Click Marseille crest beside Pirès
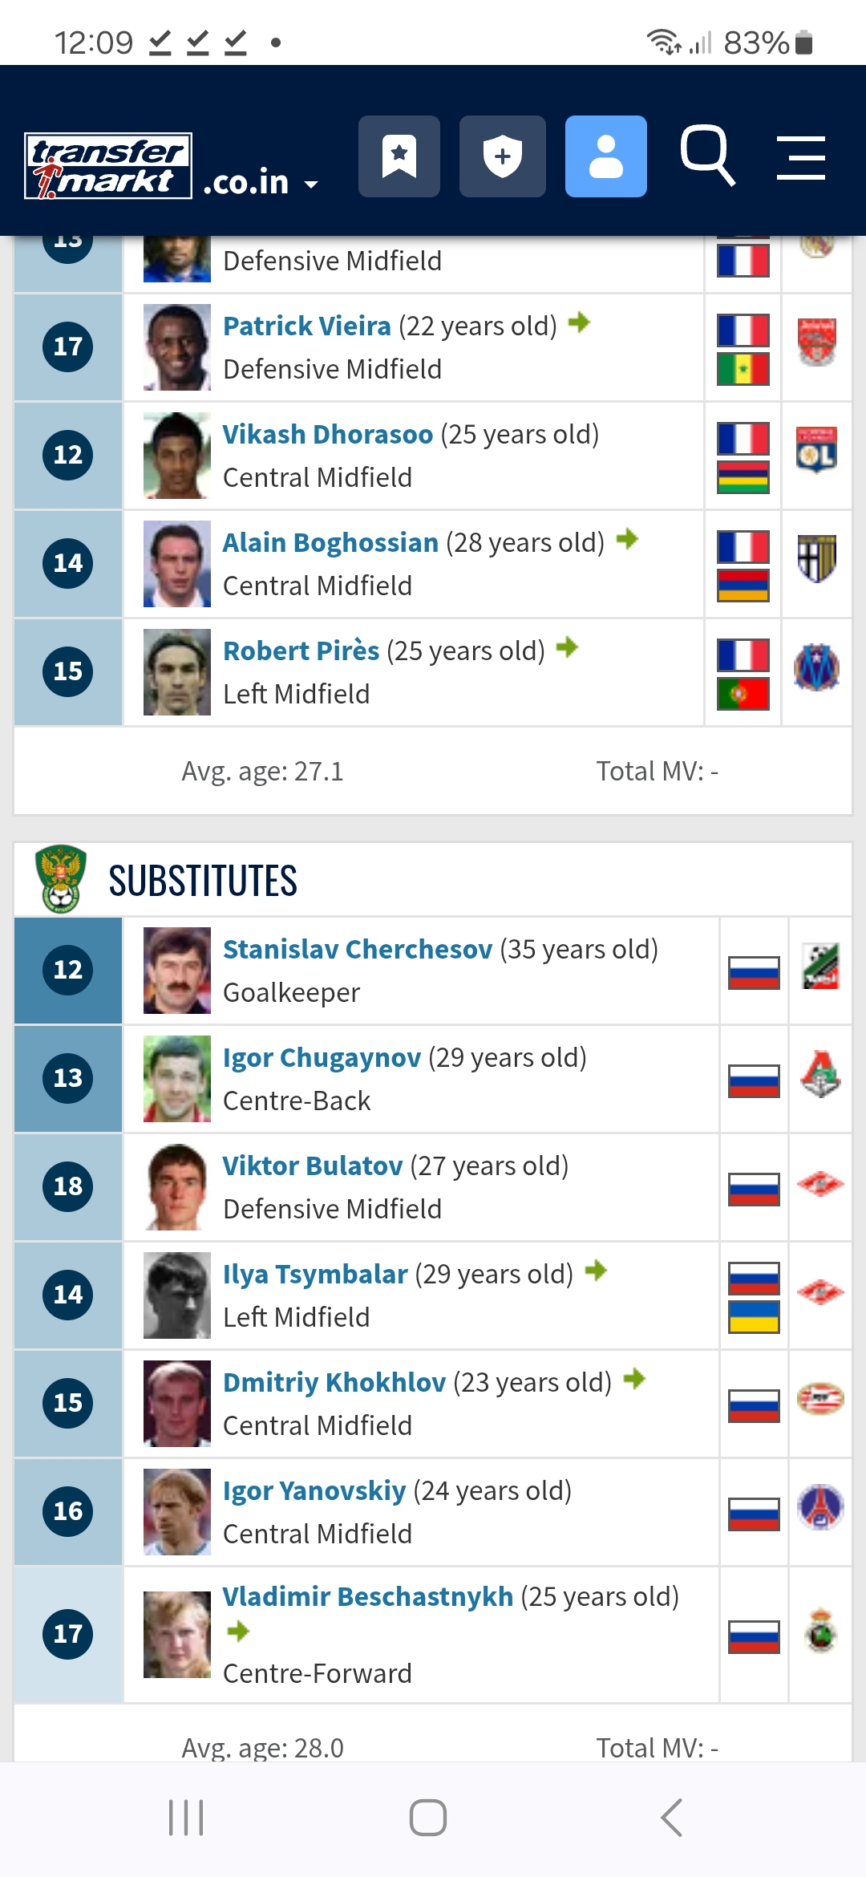Viewport: 866px width, 1877px height. [x=817, y=667]
